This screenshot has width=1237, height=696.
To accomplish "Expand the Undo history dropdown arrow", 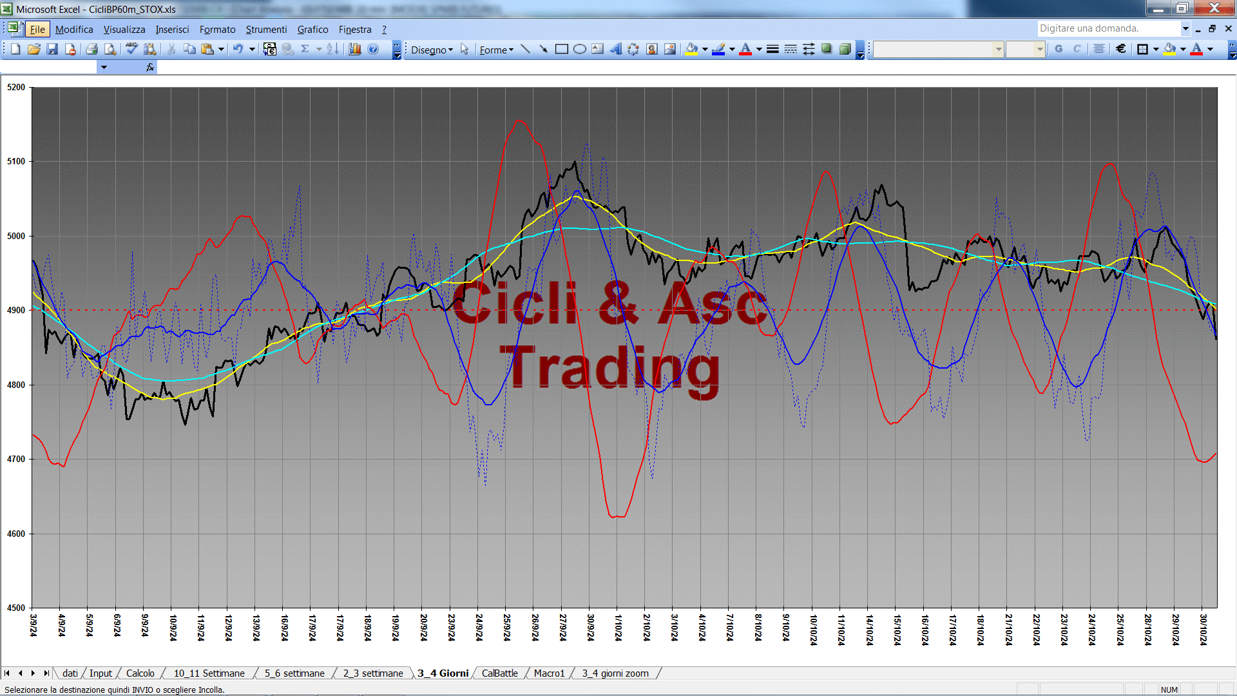I will [x=252, y=49].
